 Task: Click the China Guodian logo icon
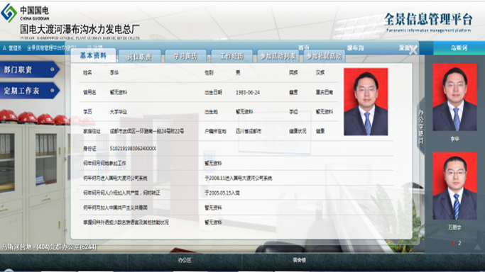coord(9,13)
